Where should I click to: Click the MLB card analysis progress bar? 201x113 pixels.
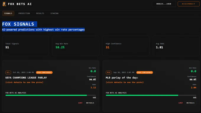click(x=151, y=95)
